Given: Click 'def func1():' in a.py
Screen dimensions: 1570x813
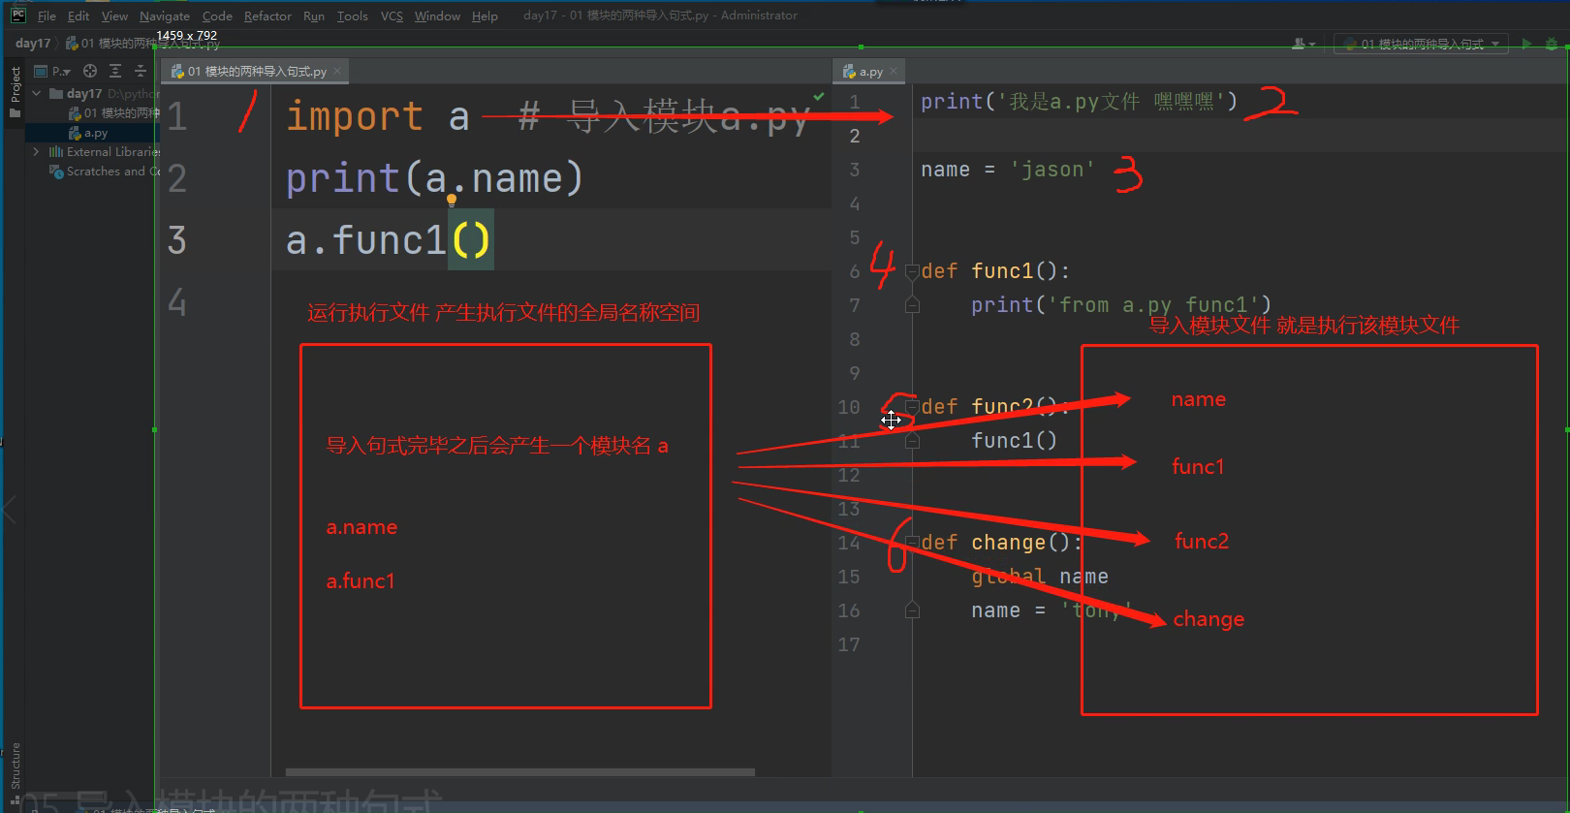Looking at the screenshot, I should point(995,271).
